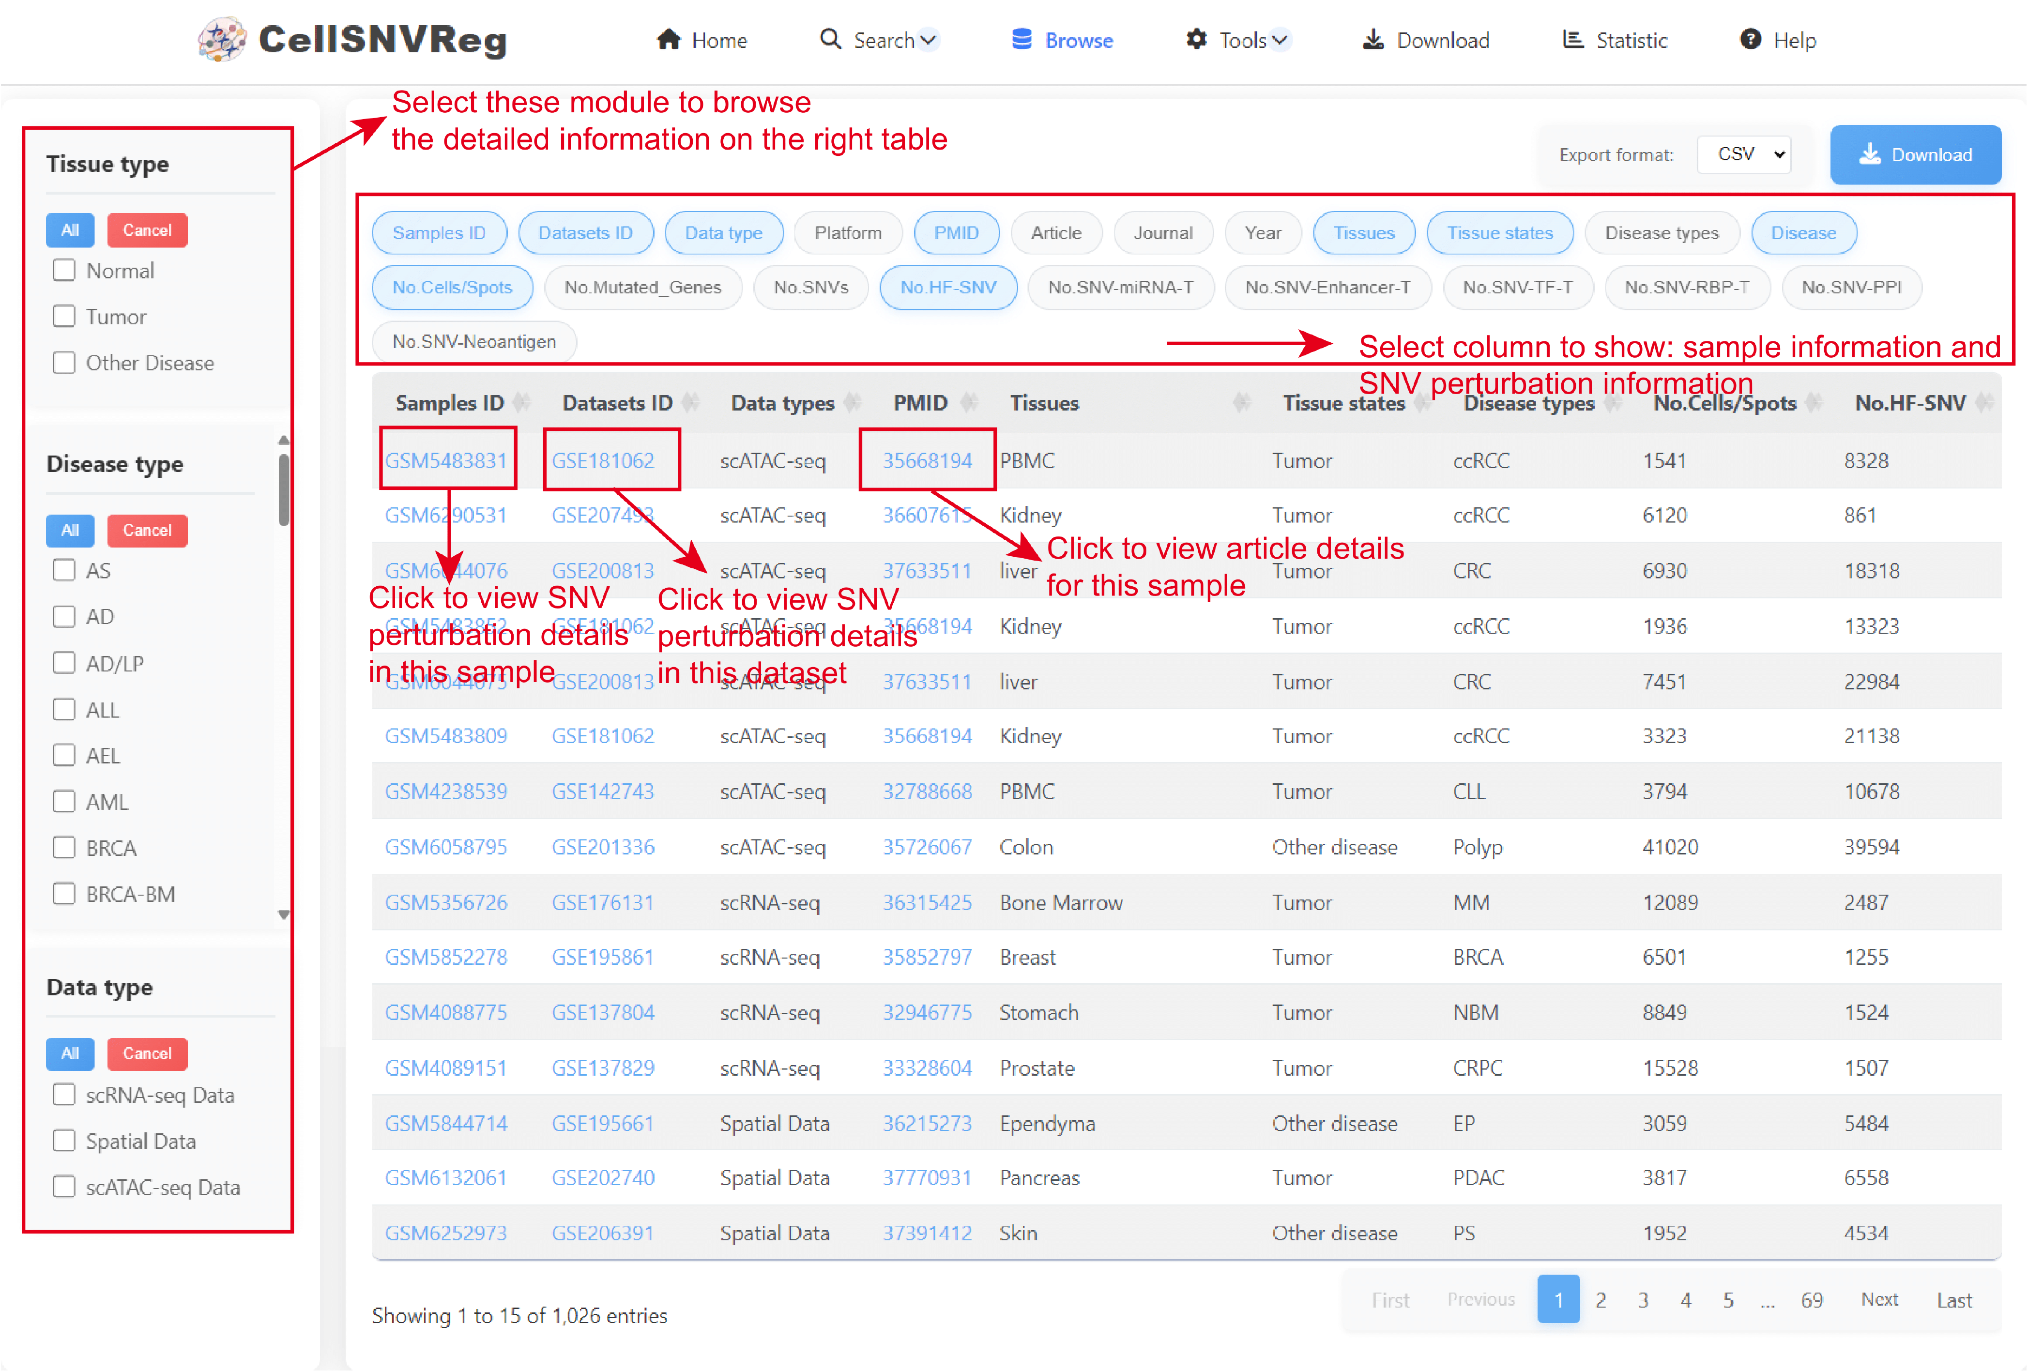The image size is (2028, 1371).
Task: Click the CellSNVReg logo icon
Action: pyautogui.click(x=222, y=39)
